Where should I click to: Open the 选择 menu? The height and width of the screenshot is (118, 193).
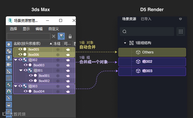click(13, 29)
